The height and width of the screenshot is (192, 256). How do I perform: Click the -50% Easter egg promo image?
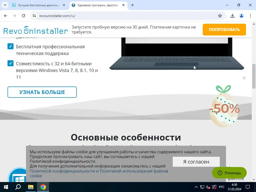click(x=225, y=106)
